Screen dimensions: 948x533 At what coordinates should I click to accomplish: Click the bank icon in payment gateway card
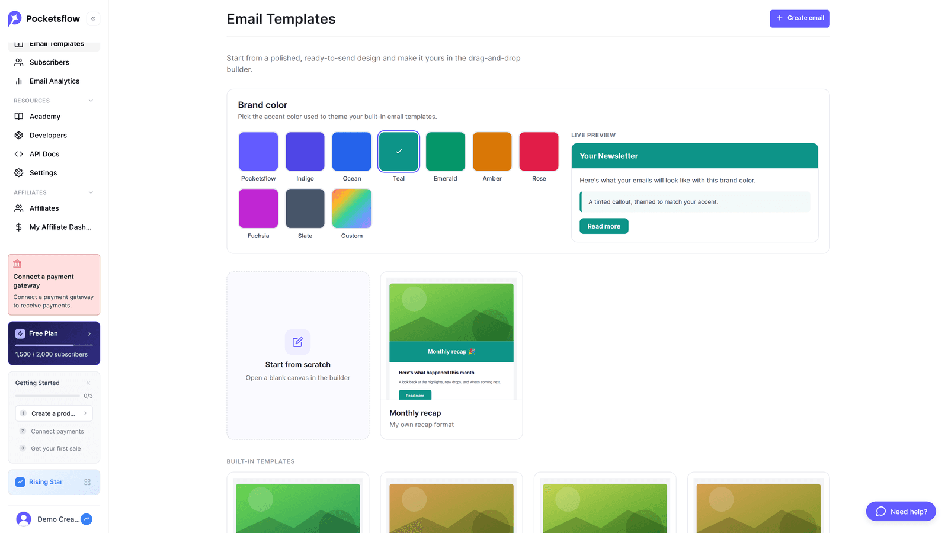tap(17, 264)
